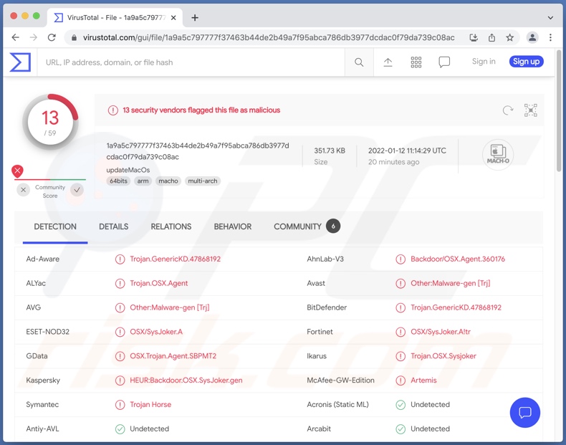Open the upload file icon
The image size is (566, 445).
[388, 62]
